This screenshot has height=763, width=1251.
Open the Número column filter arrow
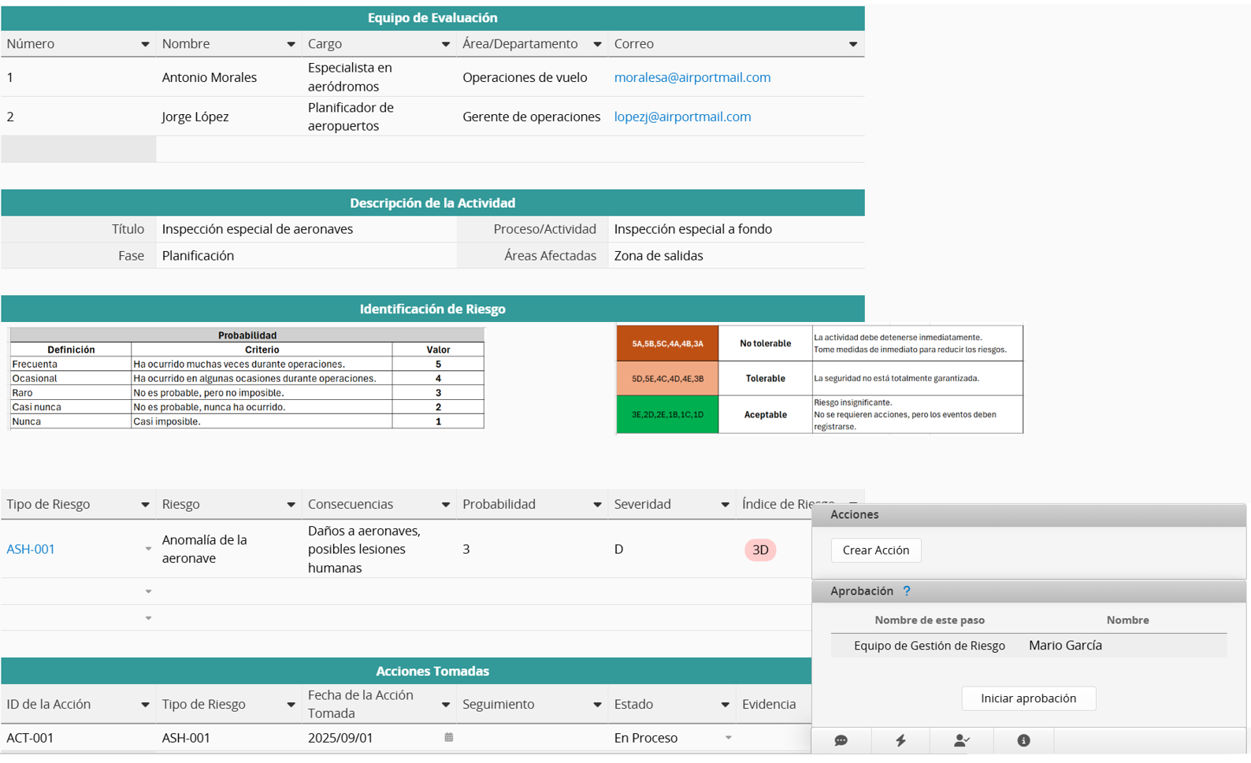point(145,45)
